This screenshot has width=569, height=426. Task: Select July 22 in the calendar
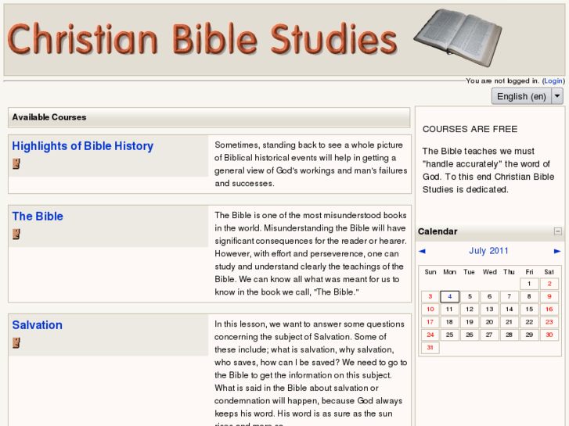pos(530,322)
